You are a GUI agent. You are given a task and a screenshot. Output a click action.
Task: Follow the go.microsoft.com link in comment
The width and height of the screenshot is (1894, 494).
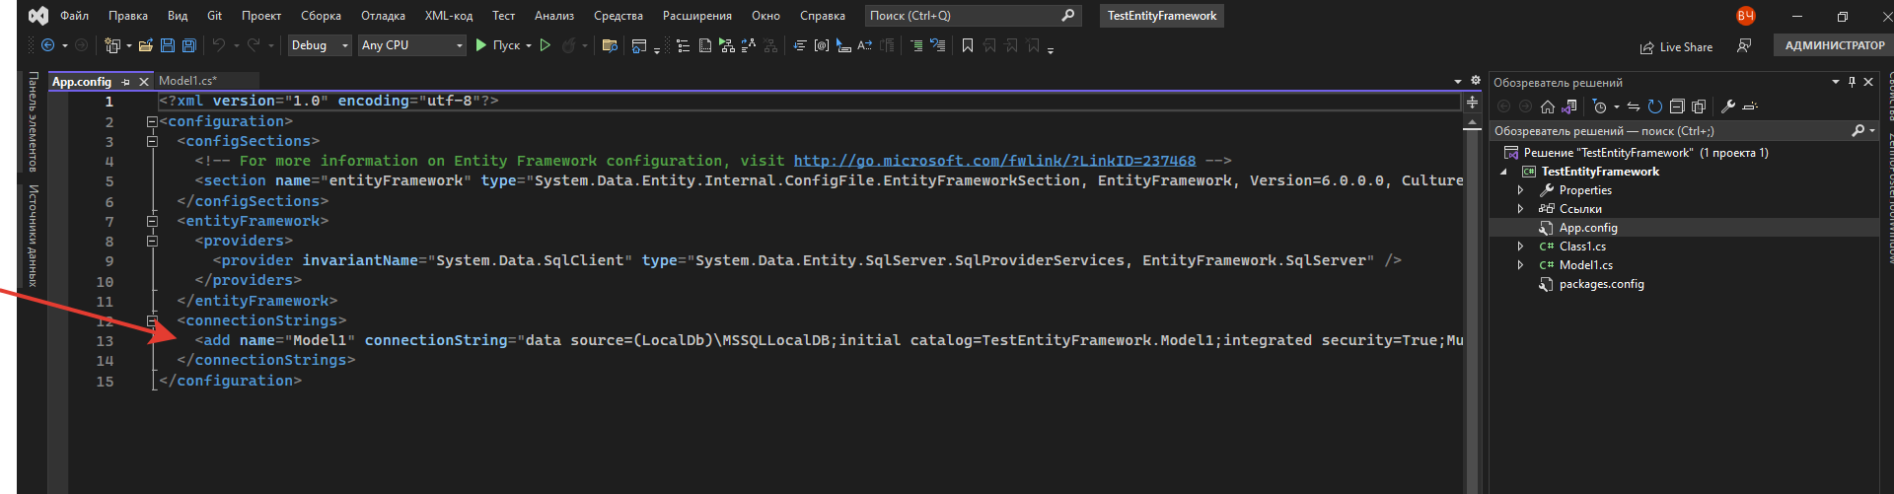pos(994,161)
